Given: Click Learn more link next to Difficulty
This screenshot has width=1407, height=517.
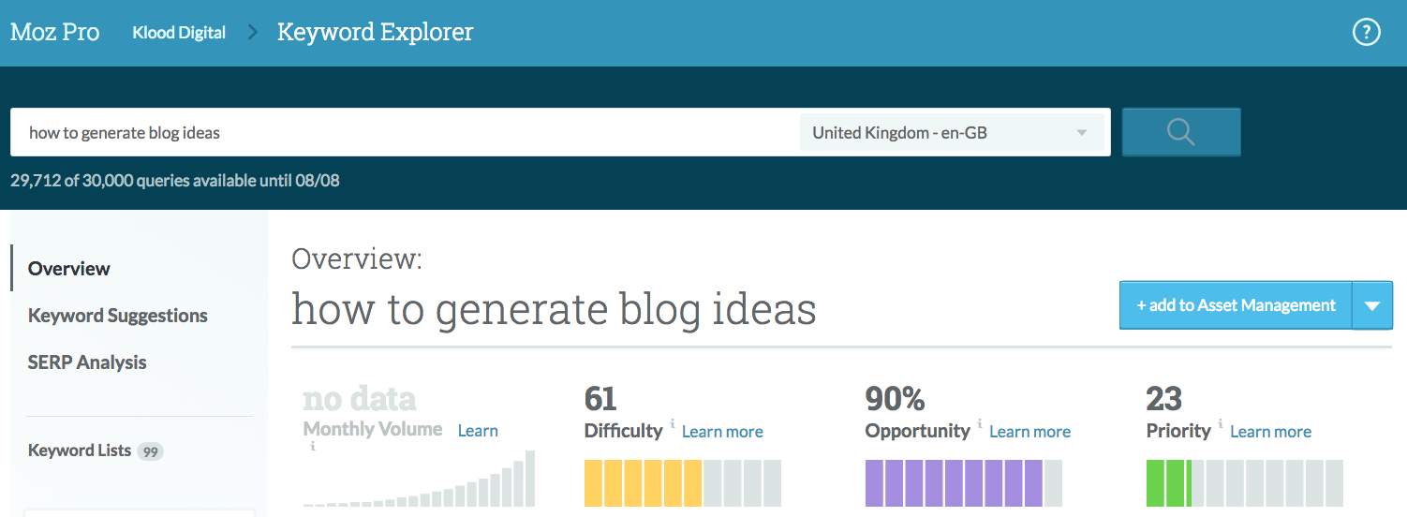Looking at the screenshot, I should coord(722,432).
